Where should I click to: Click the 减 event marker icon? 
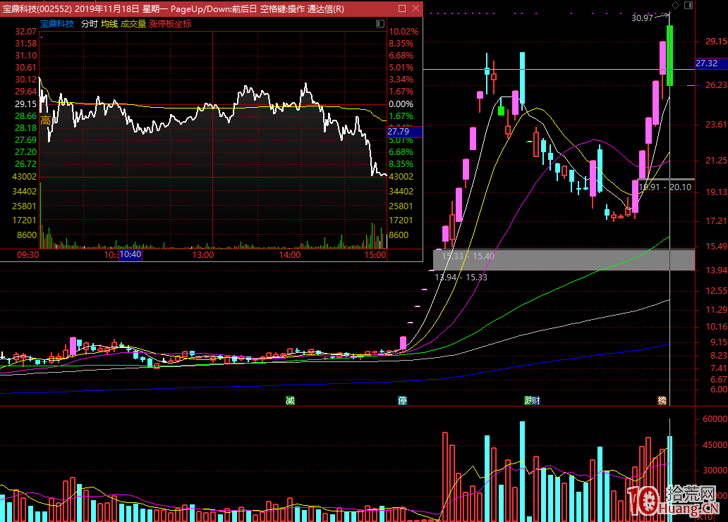point(289,400)
